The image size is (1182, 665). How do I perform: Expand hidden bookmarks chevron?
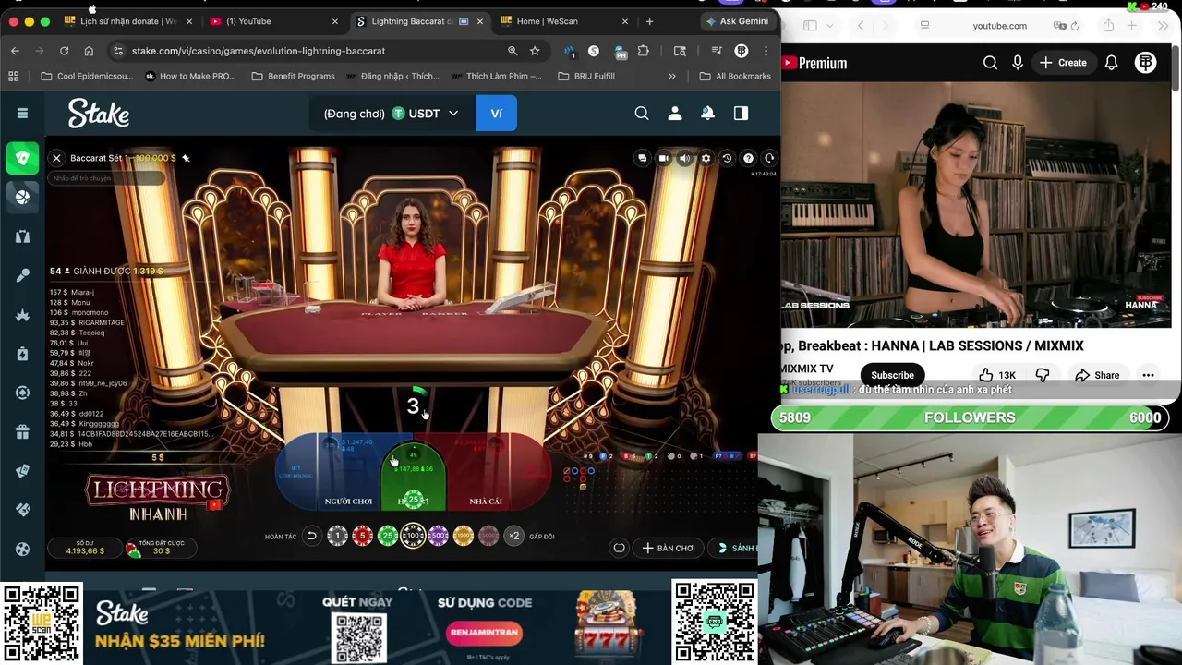point(672,76)
